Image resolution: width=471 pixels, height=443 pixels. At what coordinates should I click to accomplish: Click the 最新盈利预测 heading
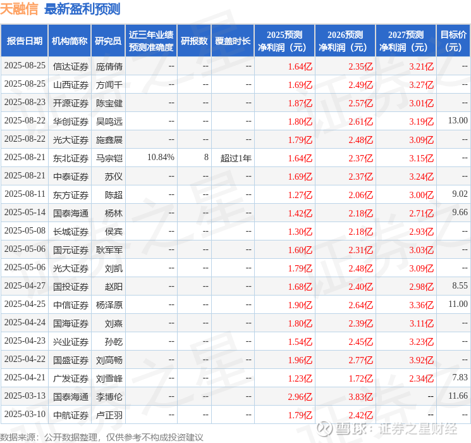coord(82,9)
